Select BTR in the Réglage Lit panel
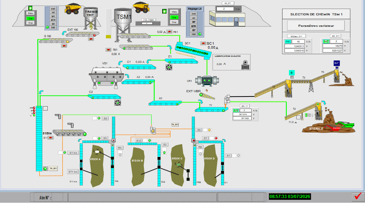This screenshot has width=365, height=203. tap(194, 26)
